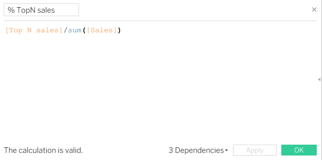This screenshot has width=322, height=160.
Task: Click the letter "N" in the formula
Action: pos(29,30)
